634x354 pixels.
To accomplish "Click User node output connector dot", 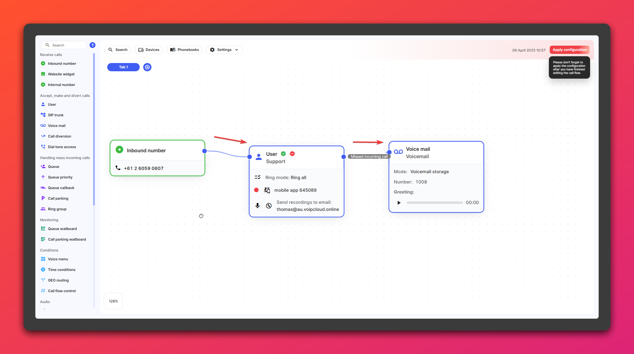I will tap(344, 157).
